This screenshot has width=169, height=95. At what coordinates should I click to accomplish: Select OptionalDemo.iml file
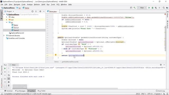point(16,33)
